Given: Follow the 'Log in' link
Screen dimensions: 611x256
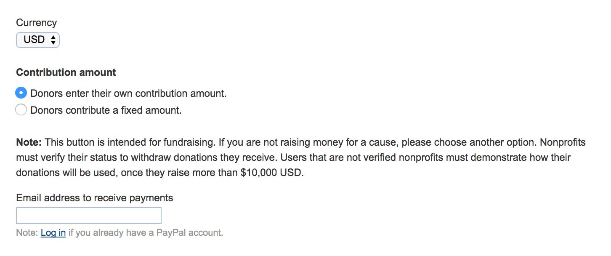Looking at the screenshot, I should point(53,233).
